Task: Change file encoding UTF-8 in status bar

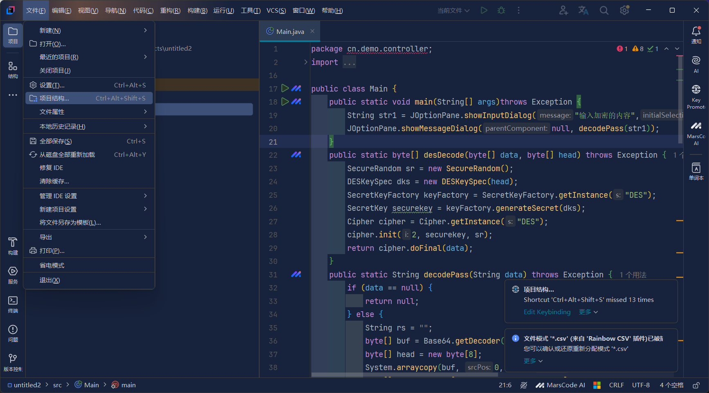Action: pyautogui.click(x=641, y=385)
